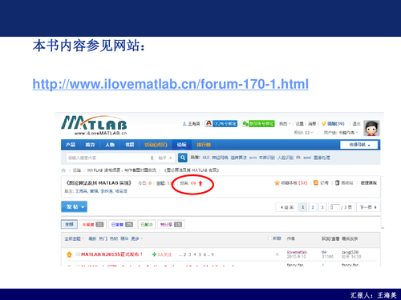401x300 pixels.
Task: Open page 9 of MATLAB R2015b thread
Action: pos(213,254)
